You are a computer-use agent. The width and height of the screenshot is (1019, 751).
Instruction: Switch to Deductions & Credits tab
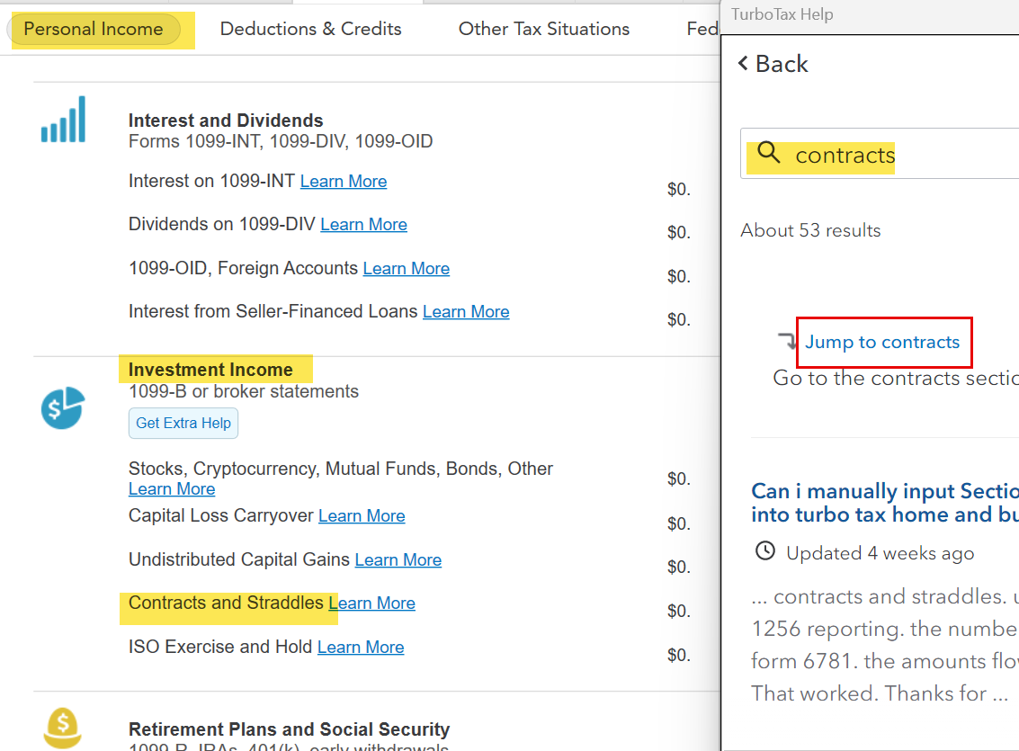coord(310,29)
